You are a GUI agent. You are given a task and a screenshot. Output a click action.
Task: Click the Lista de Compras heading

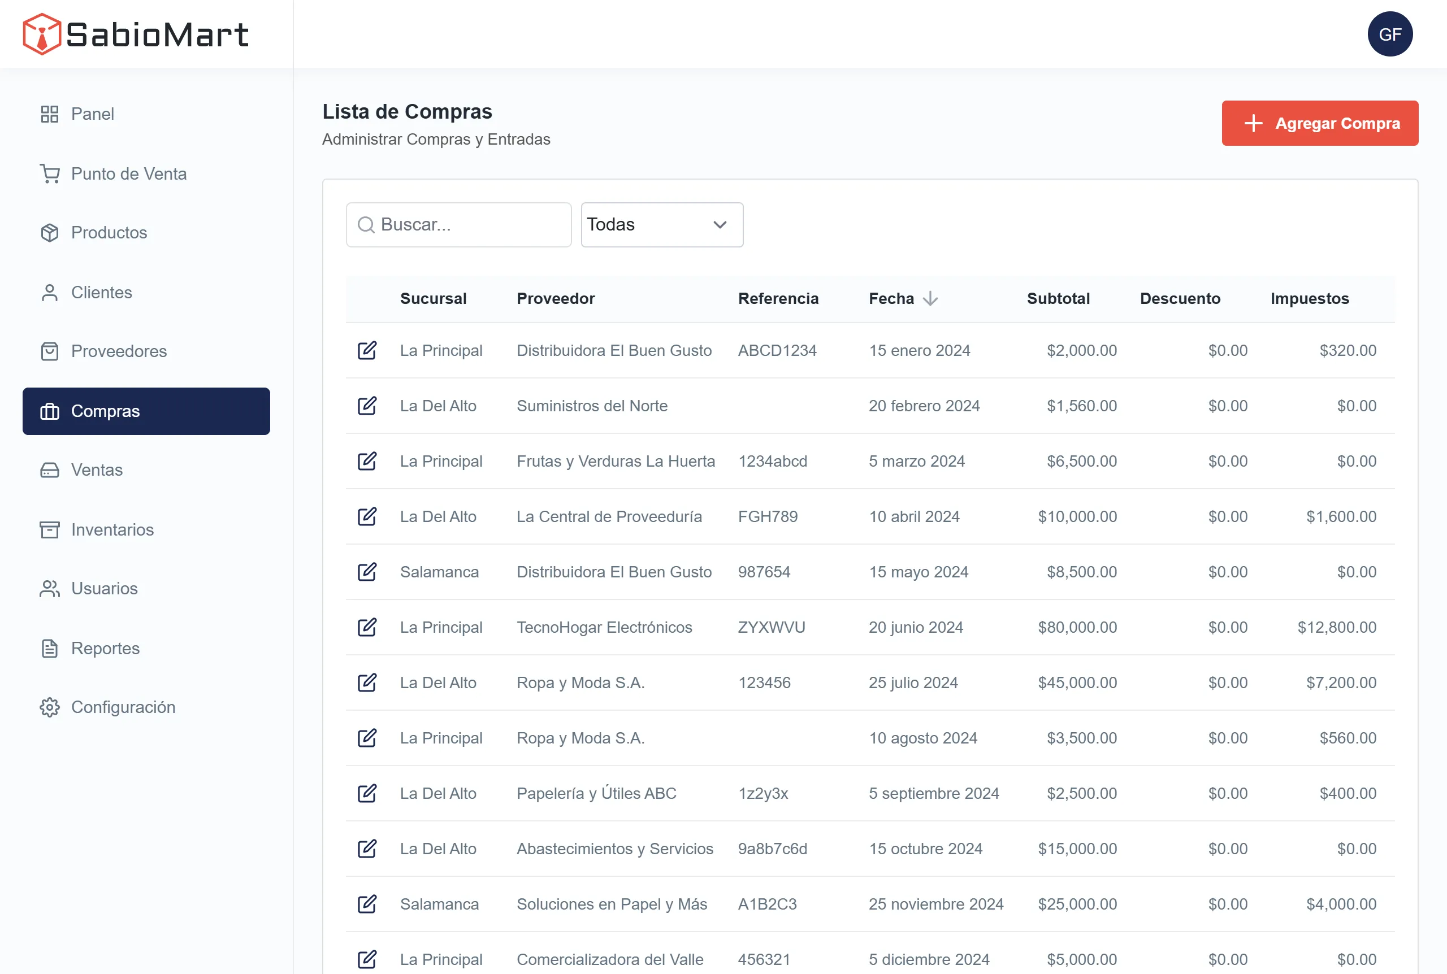[x=407, y=112]
